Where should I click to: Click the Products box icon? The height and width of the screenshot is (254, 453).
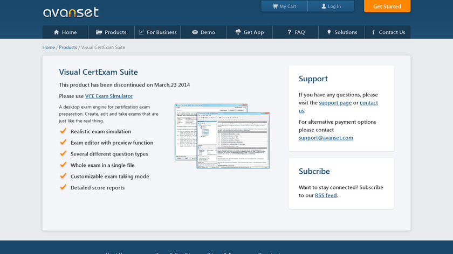99,32
